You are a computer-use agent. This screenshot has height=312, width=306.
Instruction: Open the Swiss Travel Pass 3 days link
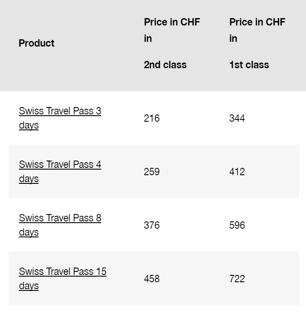coord(60,111)
